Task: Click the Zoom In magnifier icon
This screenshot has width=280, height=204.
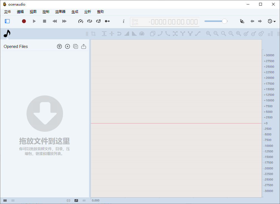Action: pos(208,34)
